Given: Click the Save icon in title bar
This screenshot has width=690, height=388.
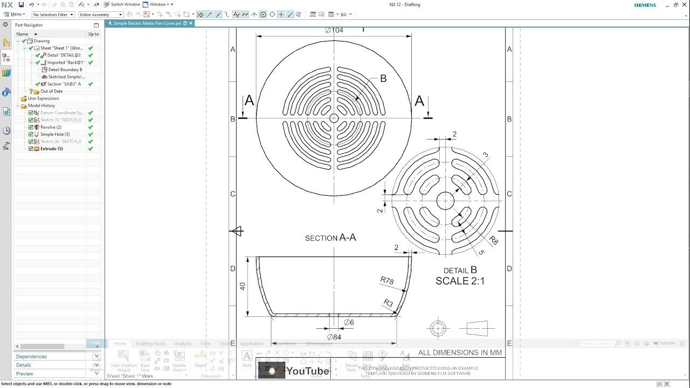Looking at the screenshot, I should point(21,4).
